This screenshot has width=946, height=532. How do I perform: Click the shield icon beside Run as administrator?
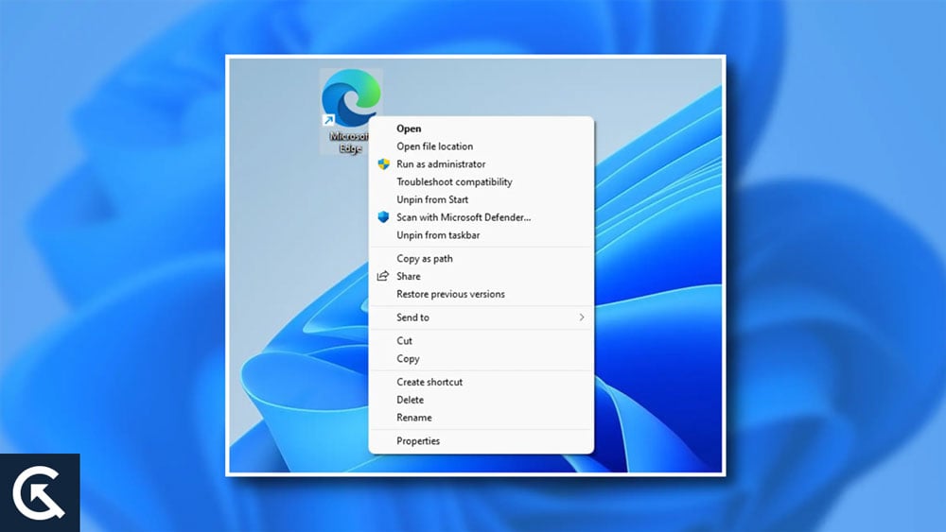tap(383, 164)
